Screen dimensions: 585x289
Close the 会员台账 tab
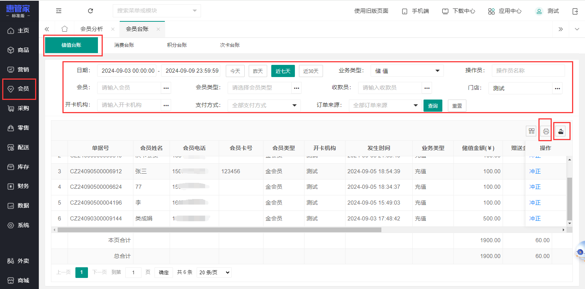click(158, 29)
